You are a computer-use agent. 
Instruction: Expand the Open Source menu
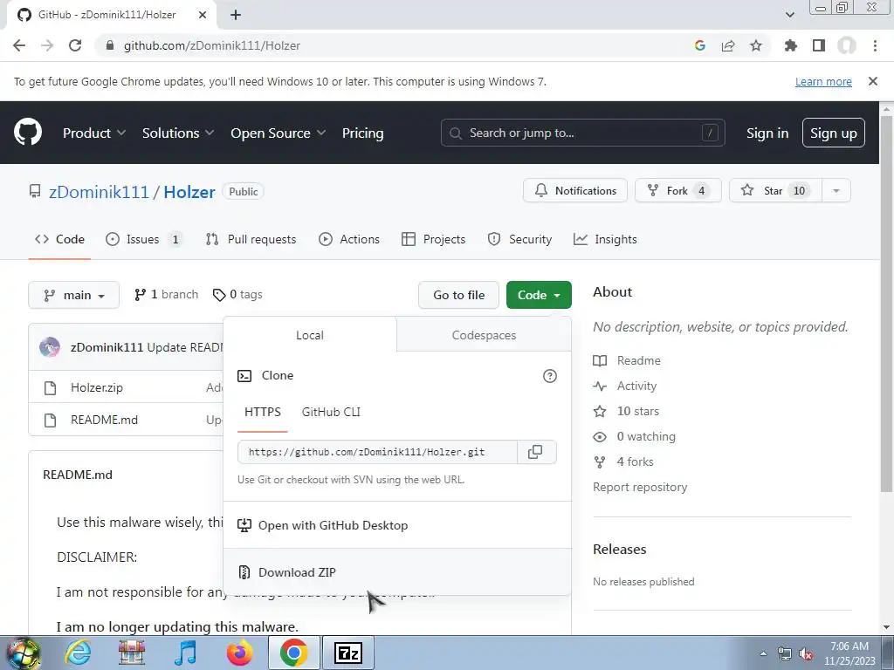coord(279,133)
